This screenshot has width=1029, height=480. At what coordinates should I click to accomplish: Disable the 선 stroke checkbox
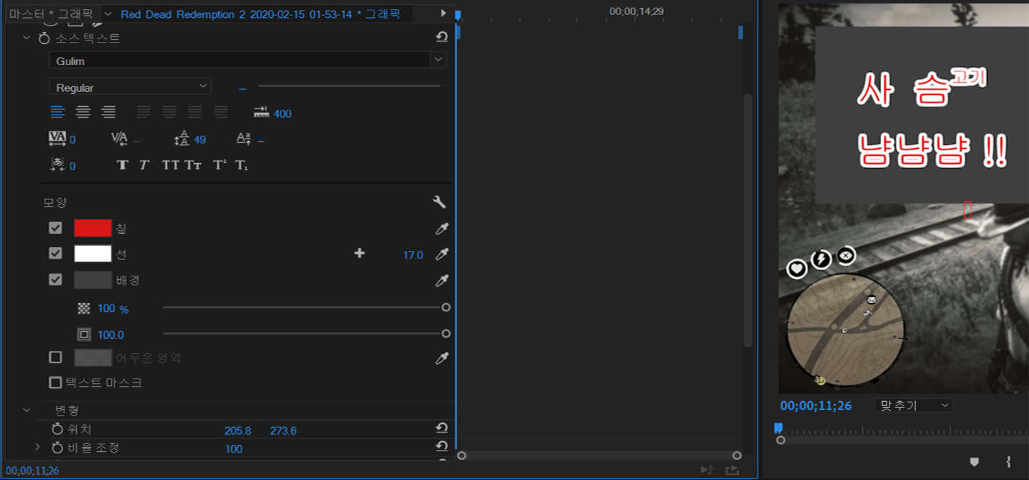56,254
